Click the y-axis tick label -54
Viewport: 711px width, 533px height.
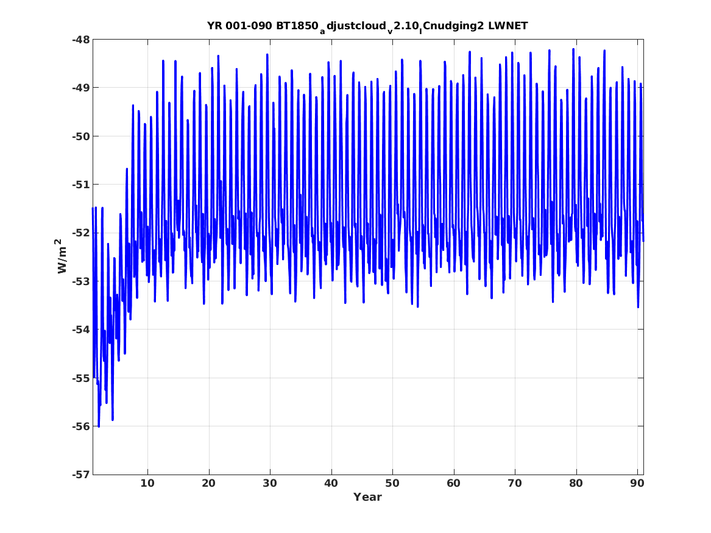pyautogui.click(x=80, y=330)
